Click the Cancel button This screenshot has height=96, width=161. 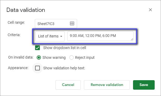tap(68, 85)
